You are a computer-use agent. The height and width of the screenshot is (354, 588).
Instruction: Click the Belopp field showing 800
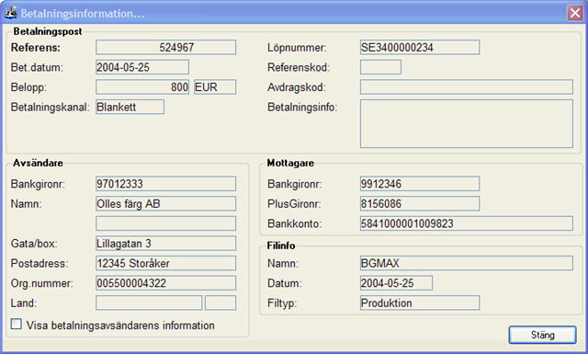click(142, 87)
